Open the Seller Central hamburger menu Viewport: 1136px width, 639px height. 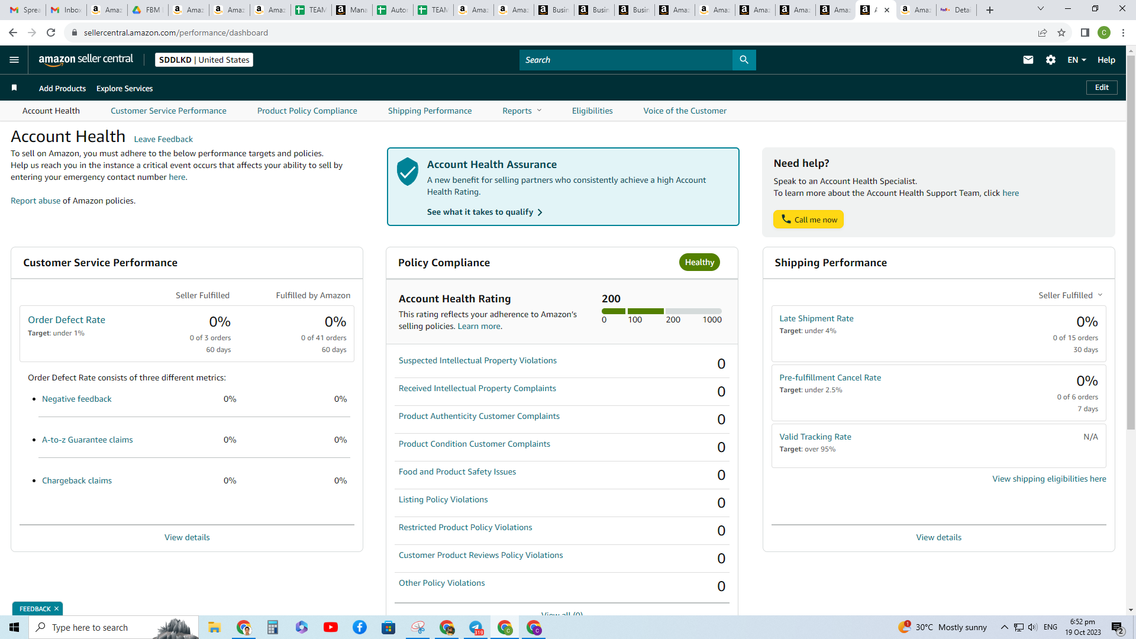(14, 60)
